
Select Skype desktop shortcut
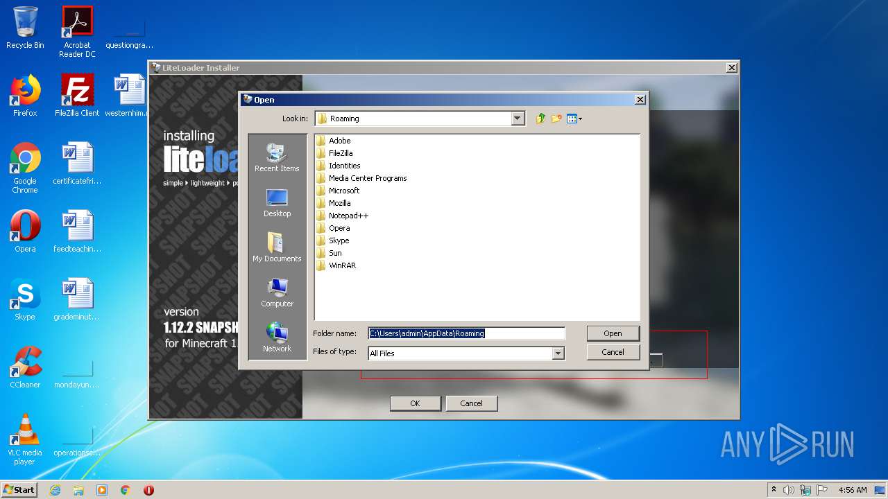25,299
